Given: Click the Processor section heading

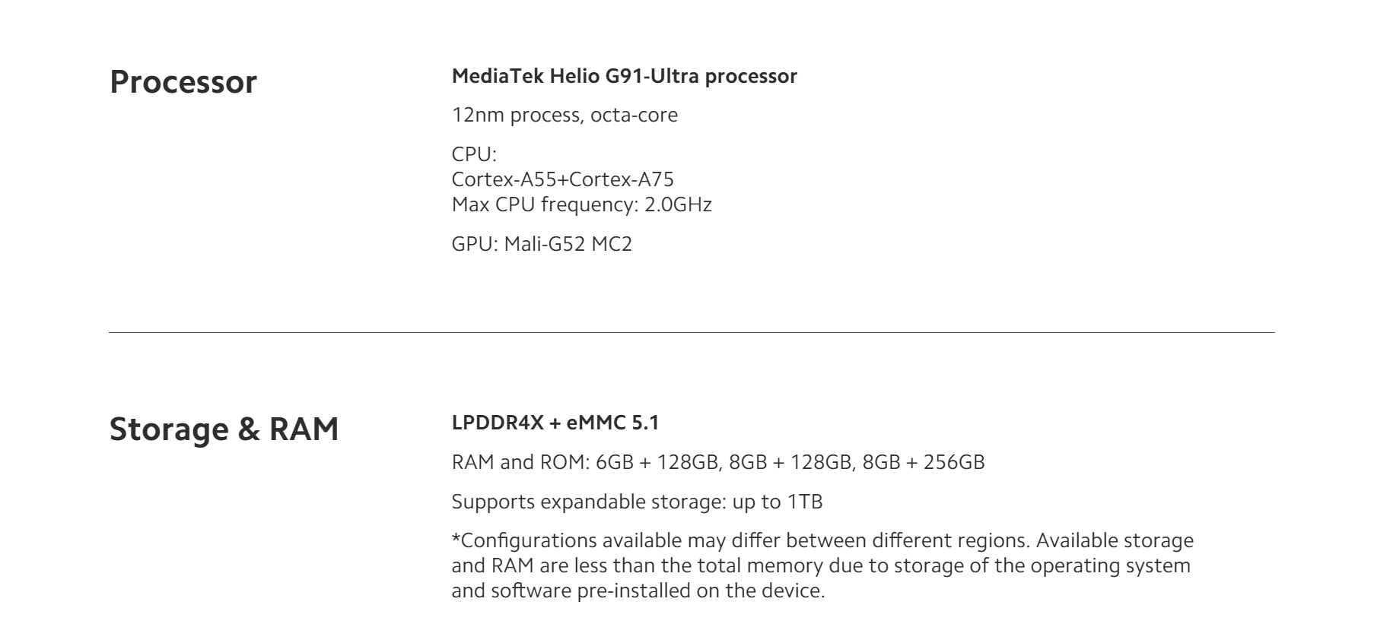Looking at the screenshot, I should click(x=183, y=82).
